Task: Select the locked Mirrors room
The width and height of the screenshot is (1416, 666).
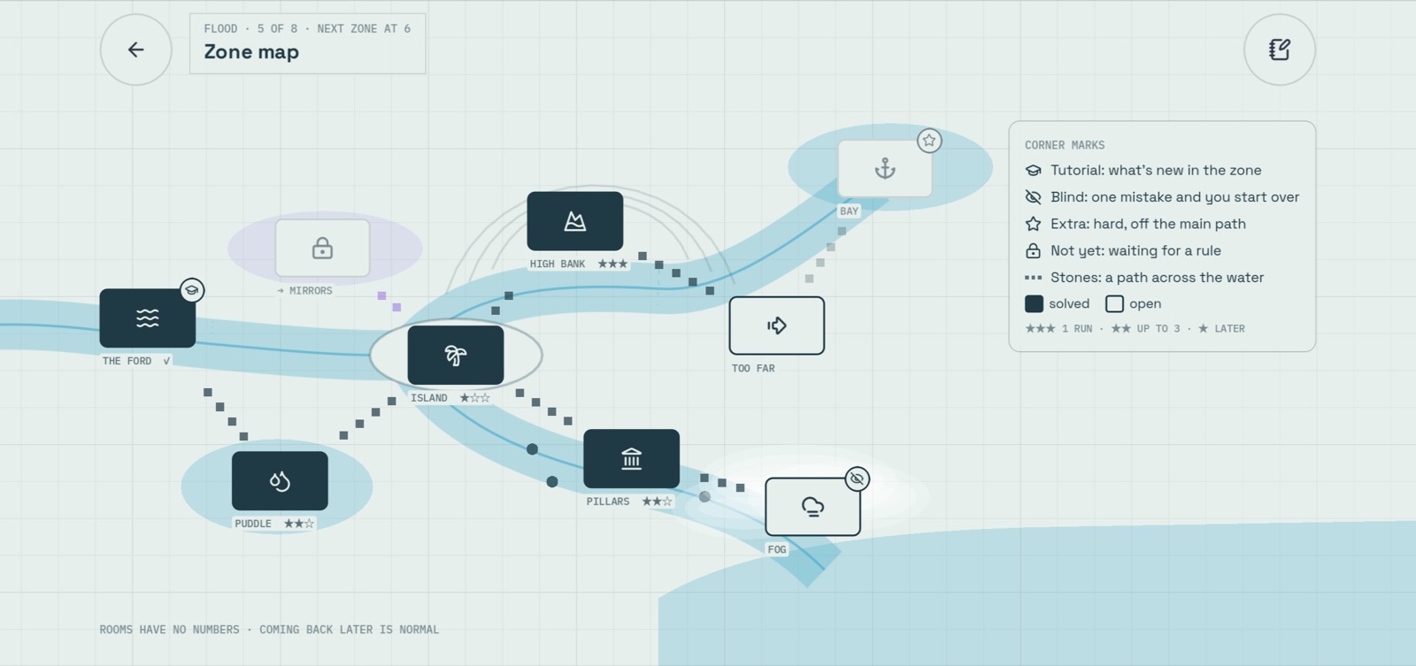Action: click(322, 249)
